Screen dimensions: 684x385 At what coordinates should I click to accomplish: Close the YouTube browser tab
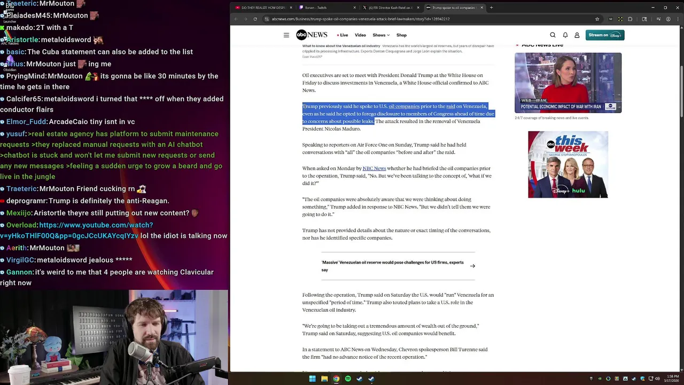[291, 7]
